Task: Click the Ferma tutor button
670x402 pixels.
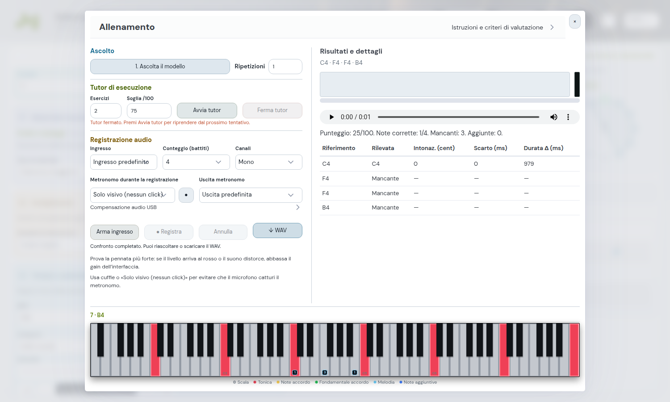Action: [272, 110]
